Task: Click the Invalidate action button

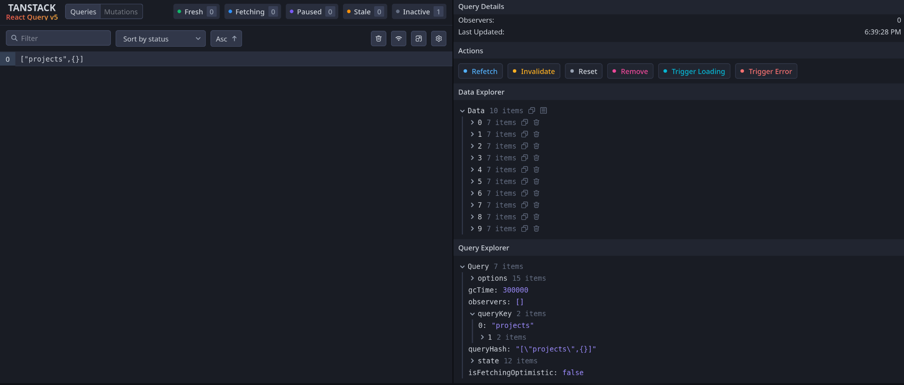Action: point(534,71)
